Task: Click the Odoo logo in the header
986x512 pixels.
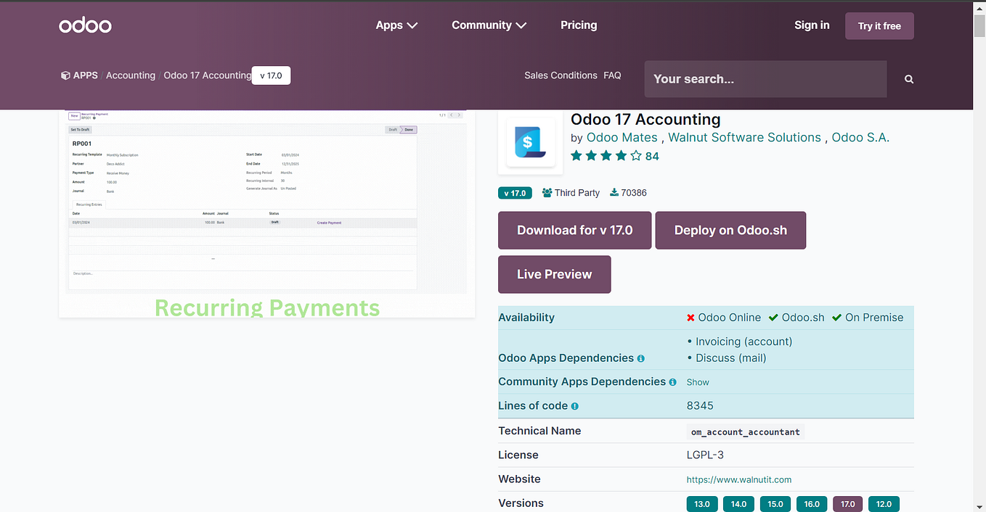Action: 85,25
